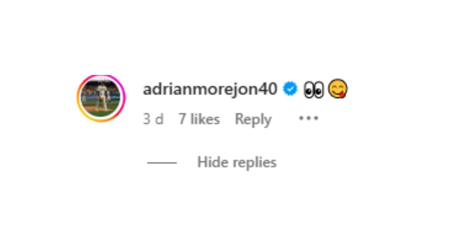Click the number 7 before likes
This screenshot has height=252, width=449.
[182, 119]
